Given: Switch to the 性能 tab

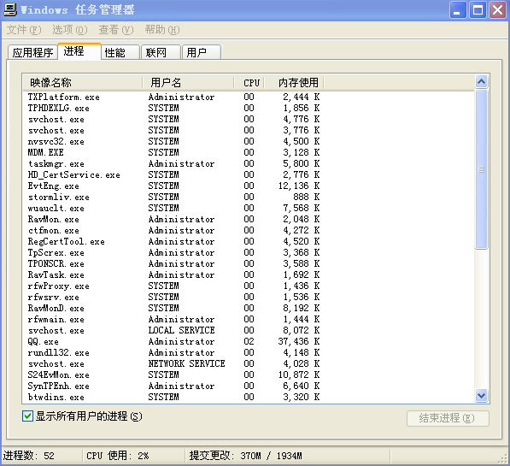Looking at the screenshot, I should click(x=120, y=52).
